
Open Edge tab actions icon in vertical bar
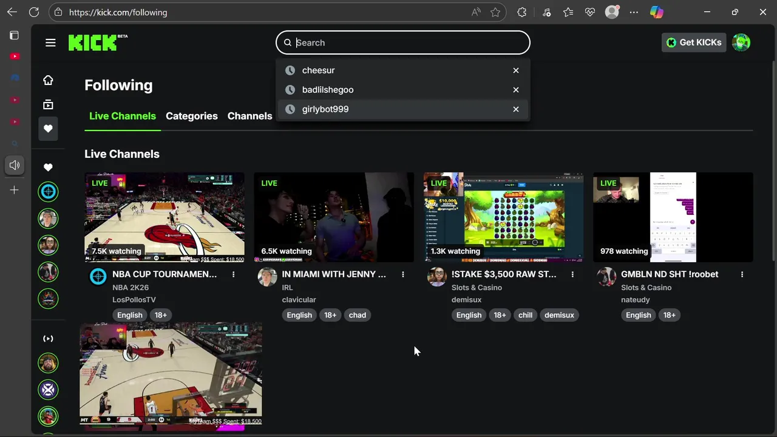[15, 35]
